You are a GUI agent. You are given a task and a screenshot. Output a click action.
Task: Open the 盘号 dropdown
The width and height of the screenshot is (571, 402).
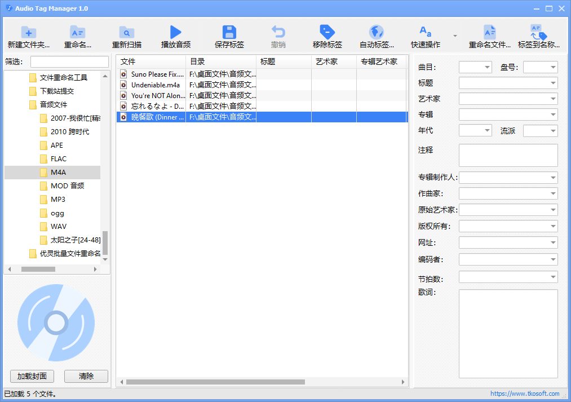(541, 67)
